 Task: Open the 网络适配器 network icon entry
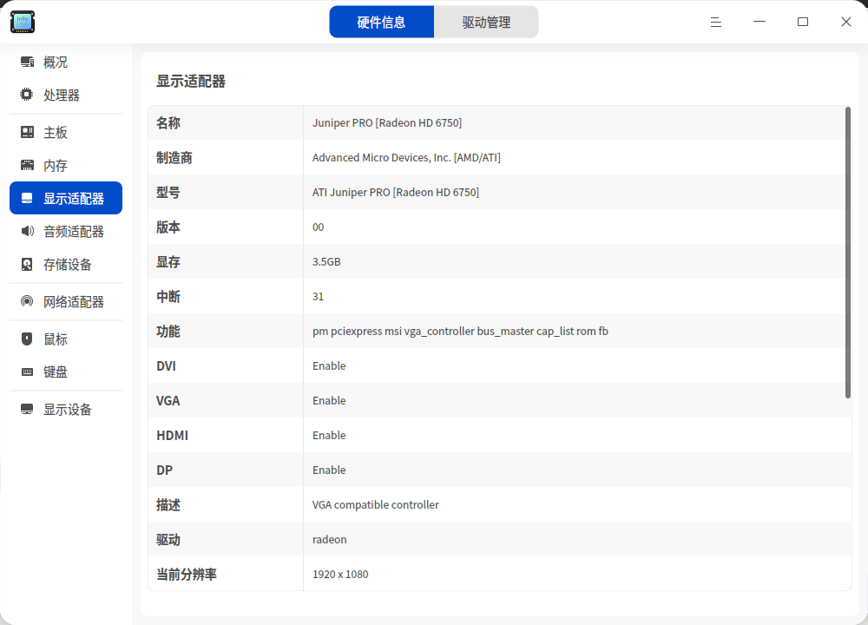[x=27, y=301]
